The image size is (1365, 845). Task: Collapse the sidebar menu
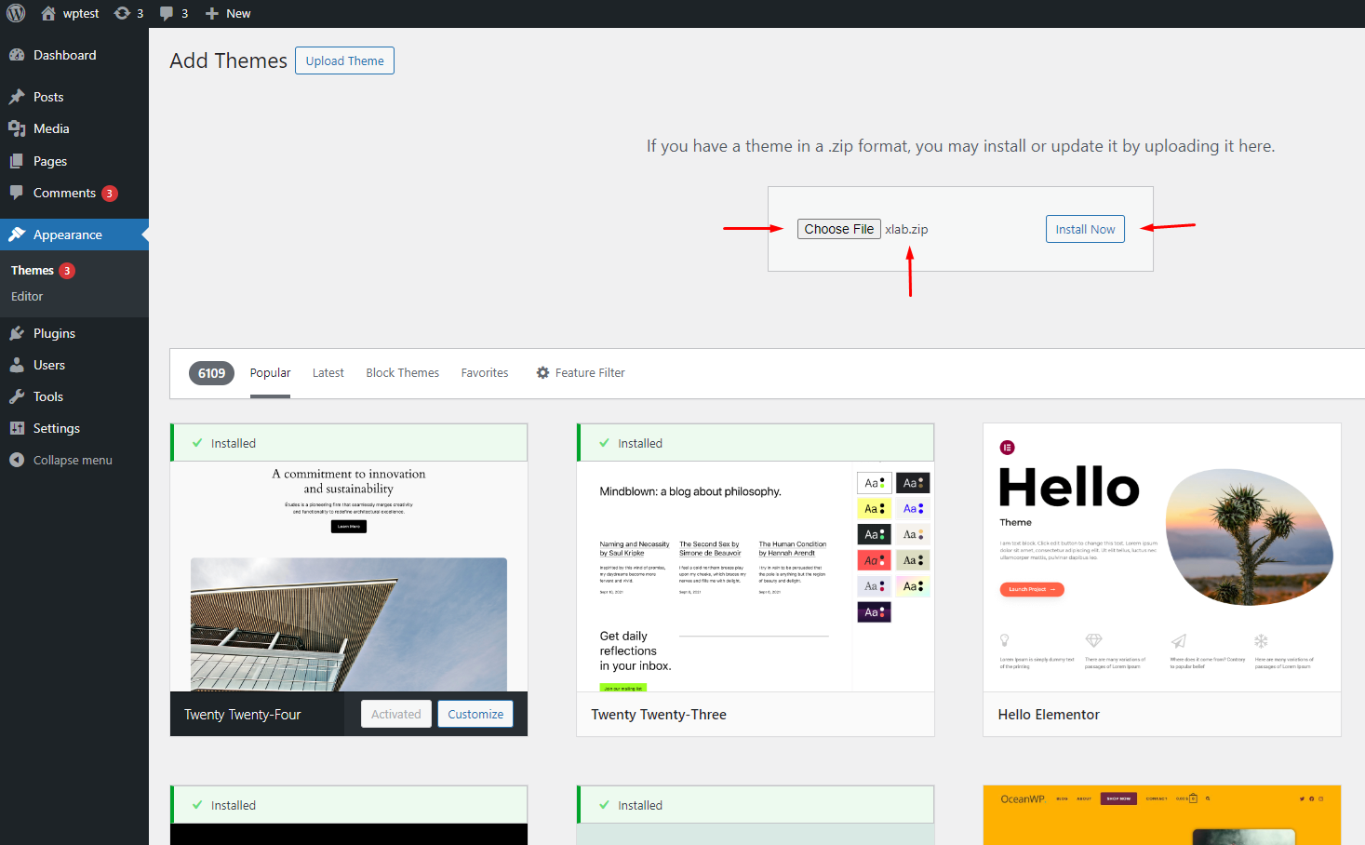(x=61, y=460)
